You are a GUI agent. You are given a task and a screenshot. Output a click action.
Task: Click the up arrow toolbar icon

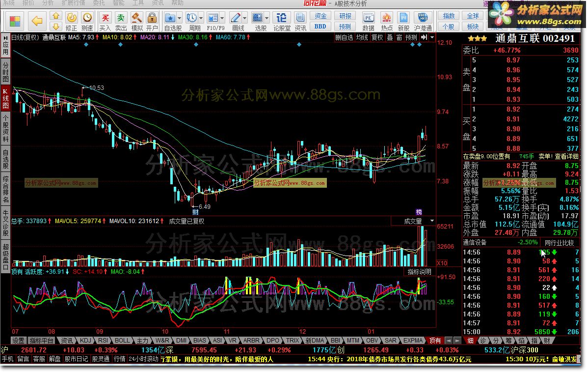pos(55,16)
